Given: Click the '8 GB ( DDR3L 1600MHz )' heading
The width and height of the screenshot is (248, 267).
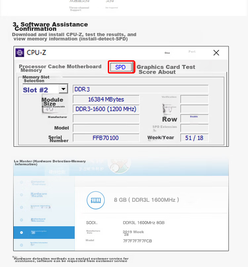Looking at the screenshot, I should coord(146,200).
